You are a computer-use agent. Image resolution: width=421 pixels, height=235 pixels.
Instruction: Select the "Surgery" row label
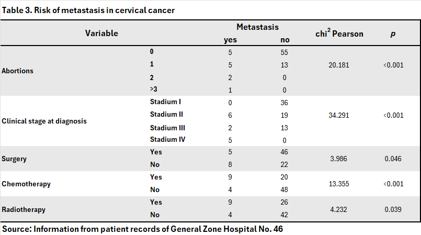tap(15, 158)
